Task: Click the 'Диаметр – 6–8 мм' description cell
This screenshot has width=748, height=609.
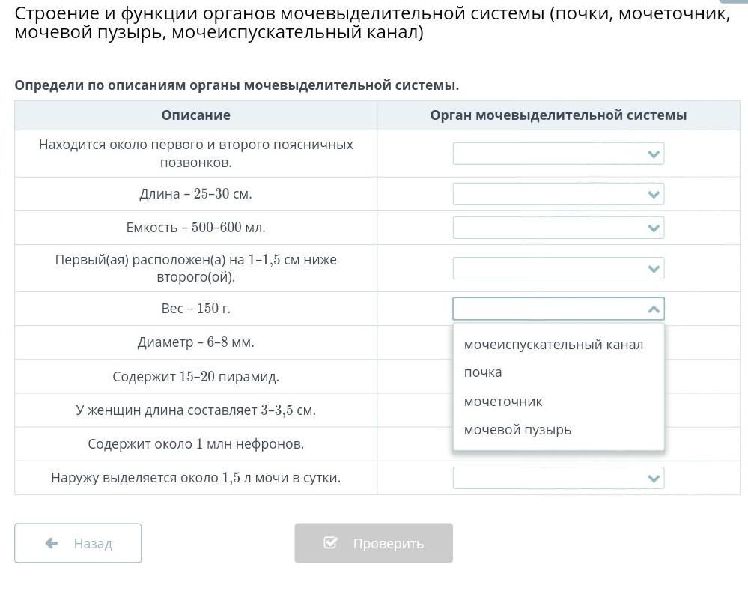Action: pos(195,342)
